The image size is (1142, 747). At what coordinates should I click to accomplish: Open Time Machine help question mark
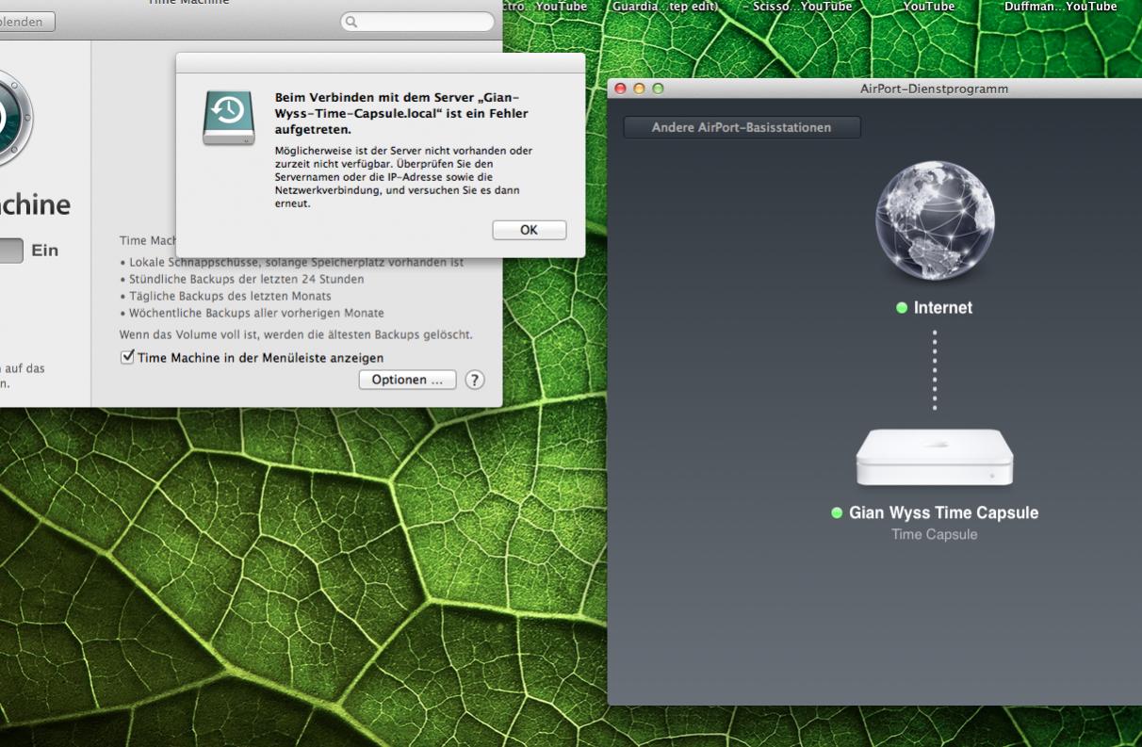coord(475,380)
